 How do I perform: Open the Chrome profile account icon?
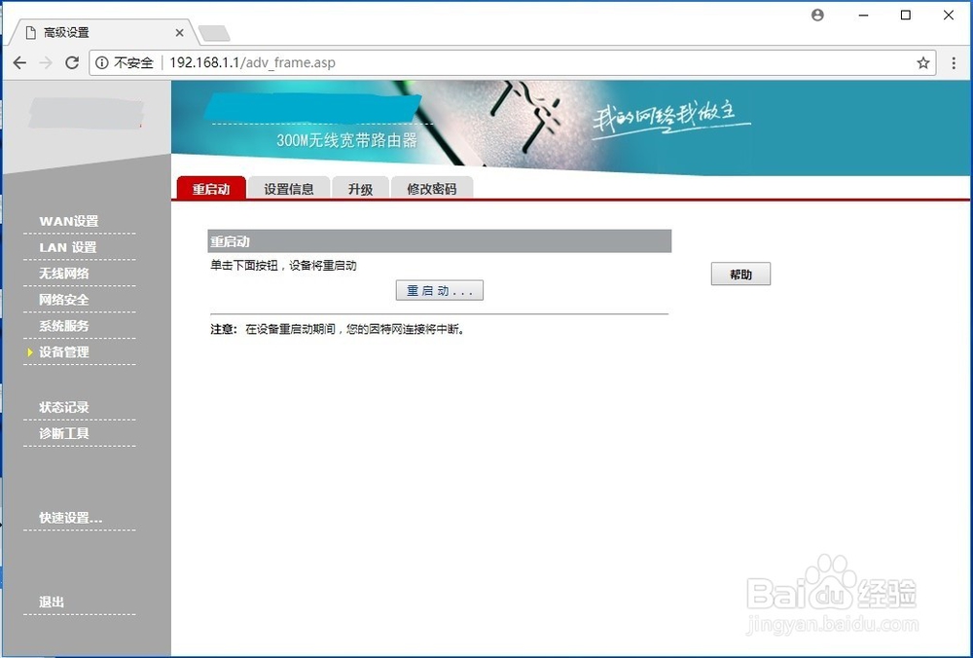click(x=817, y=15)
